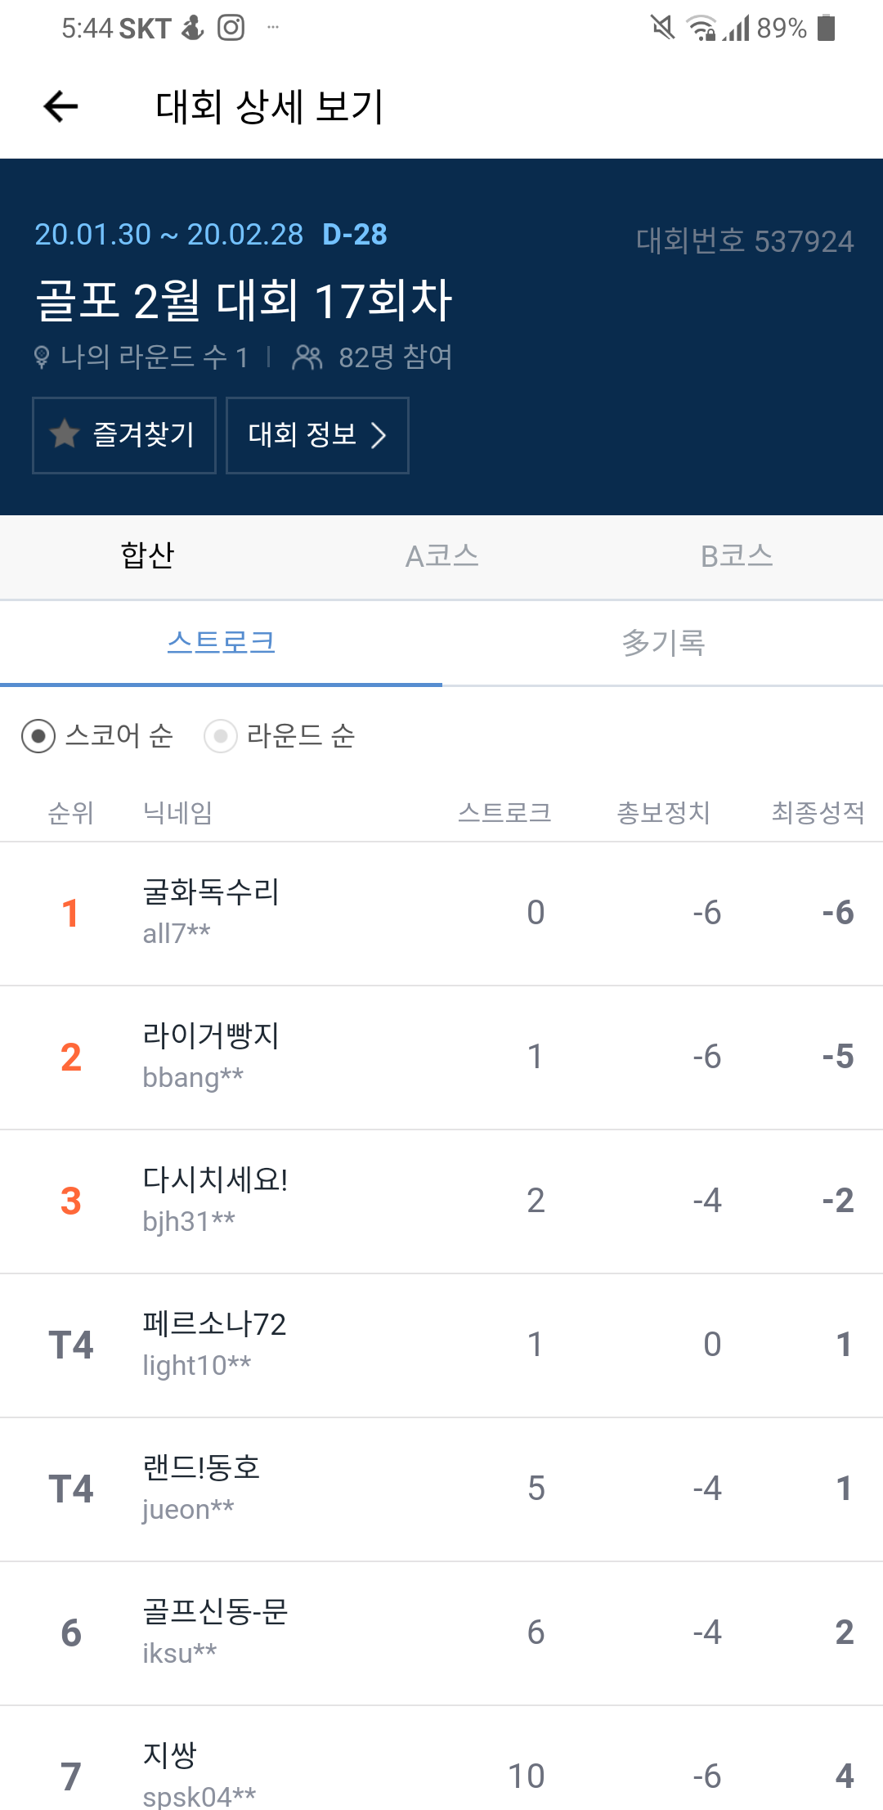Tap the battery status icon
The height and width of the screenshot is (1810, 883).
click(x=827, y=28)
